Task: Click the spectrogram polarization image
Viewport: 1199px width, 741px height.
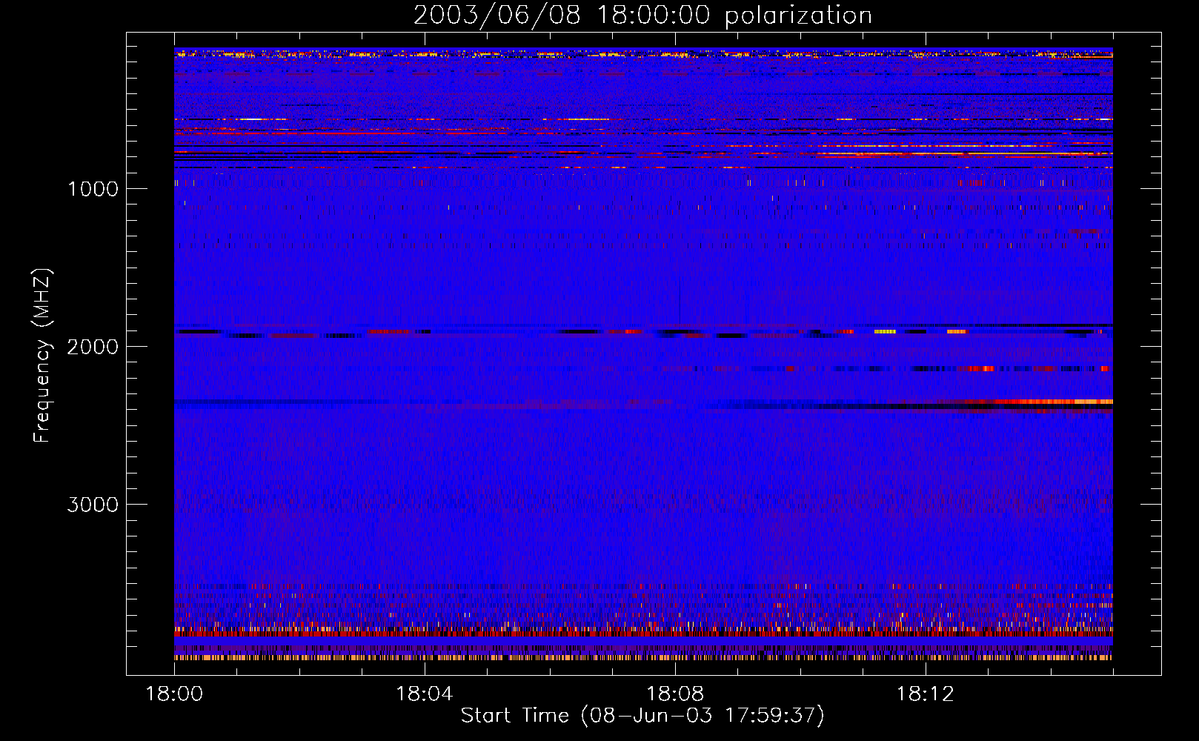Action: pos(643,354)
